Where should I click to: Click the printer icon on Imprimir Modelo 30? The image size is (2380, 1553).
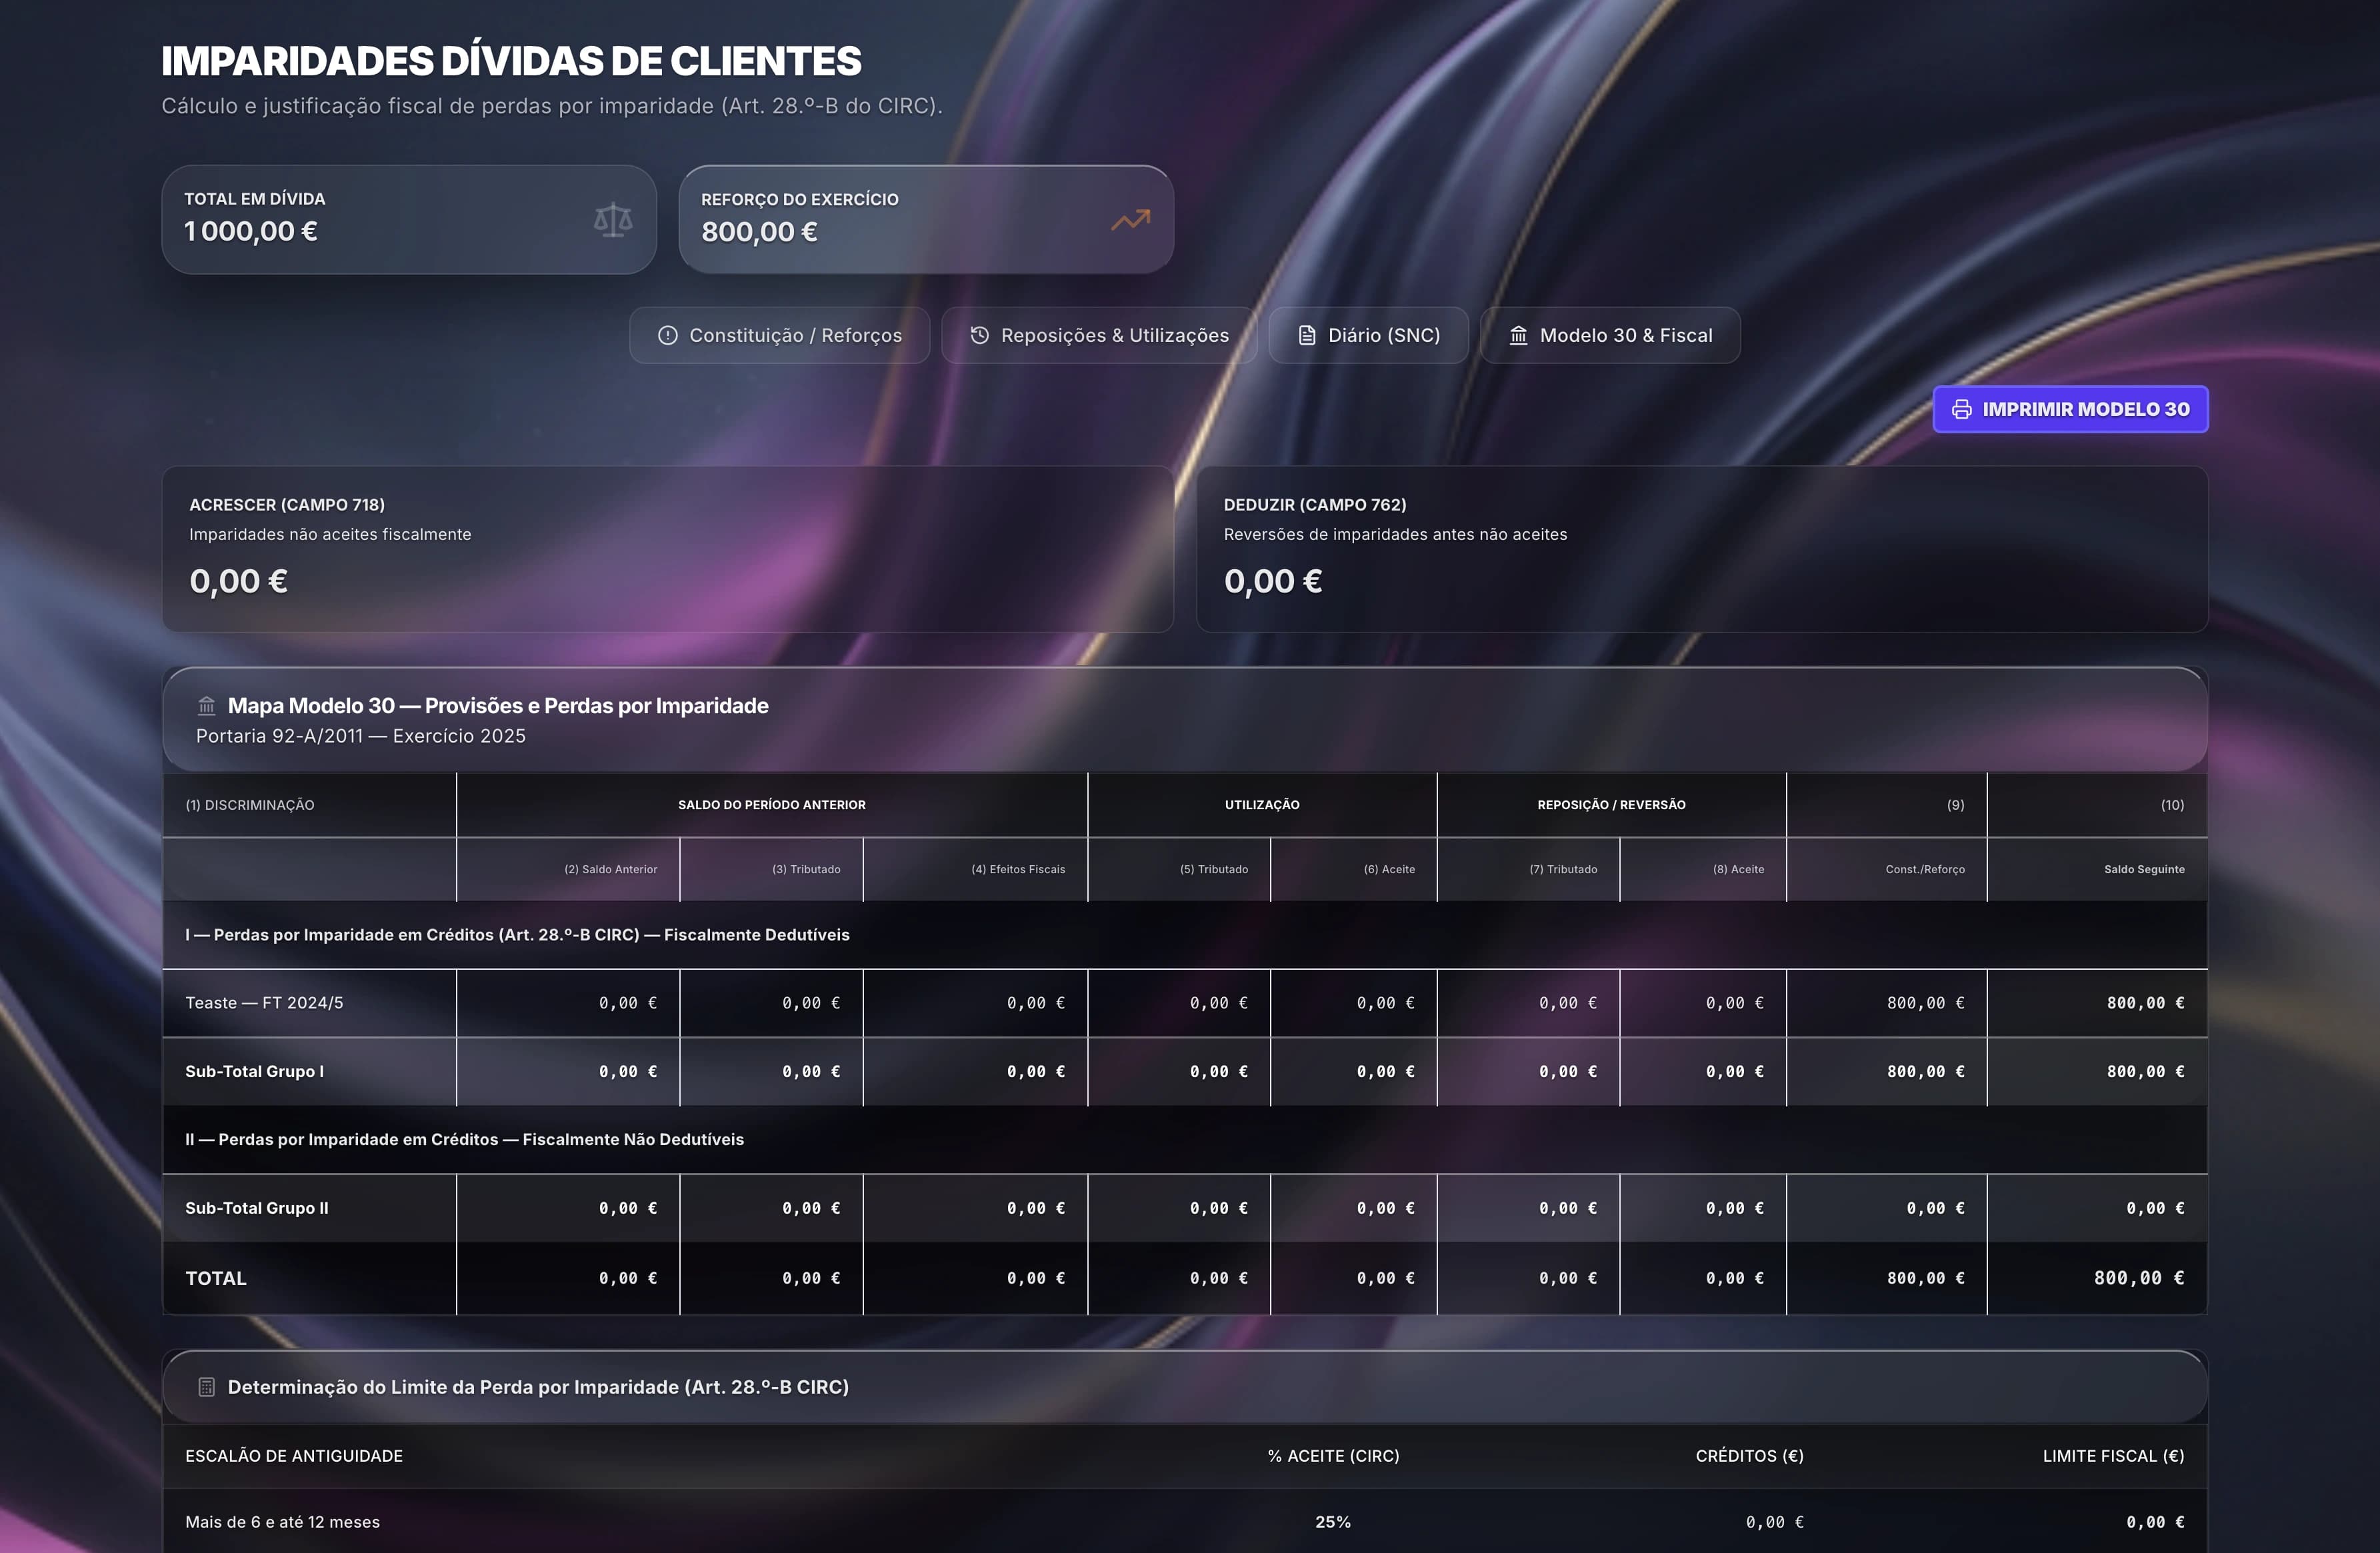pyautogui.click(x=1962, y=408)
